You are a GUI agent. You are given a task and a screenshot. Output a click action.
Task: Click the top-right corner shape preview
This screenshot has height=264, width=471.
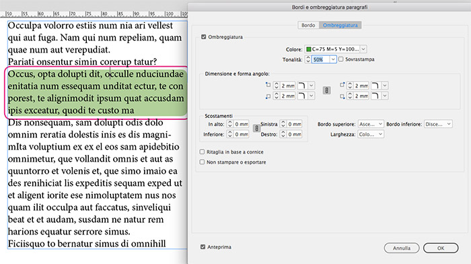pyautogui.click(x=375, y=86)
